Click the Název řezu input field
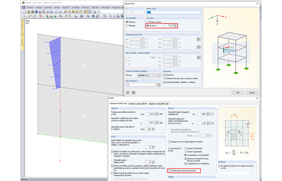 click(x=174, y=12)
